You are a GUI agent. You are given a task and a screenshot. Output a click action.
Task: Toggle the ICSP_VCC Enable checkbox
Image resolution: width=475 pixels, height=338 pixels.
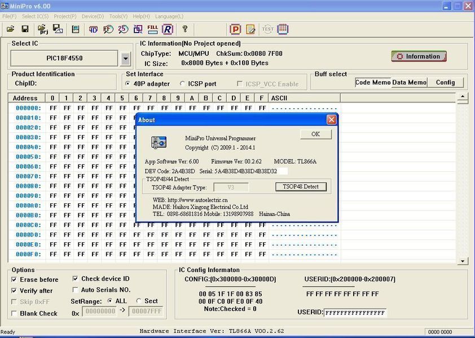[x=239, y=84]
